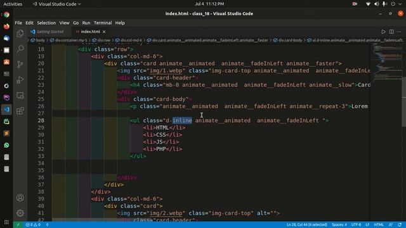This screenshot has height=228, width=406.
Task: Open the Wi-Fi network indicator
Action: tap(368, 4)
